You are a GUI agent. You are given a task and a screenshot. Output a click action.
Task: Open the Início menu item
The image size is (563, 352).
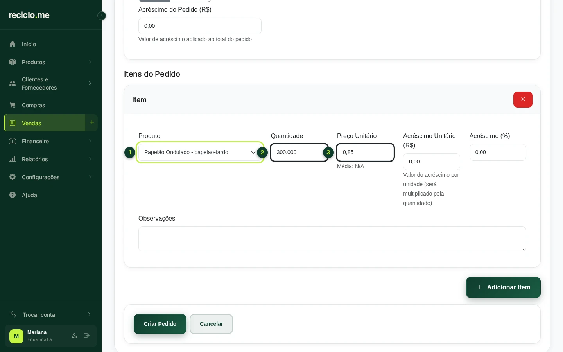click(x=51, y=44)
